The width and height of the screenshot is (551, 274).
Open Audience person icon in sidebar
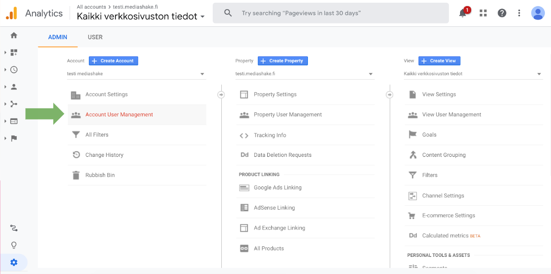tap(14, 87)
